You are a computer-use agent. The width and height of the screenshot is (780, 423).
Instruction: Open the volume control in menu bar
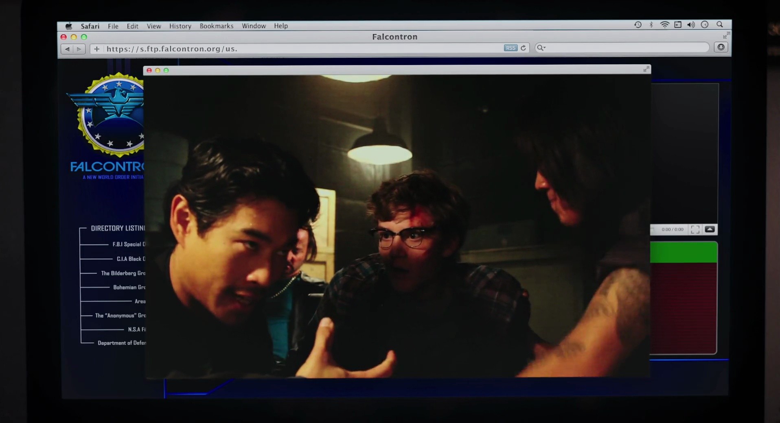pos(691,25)
